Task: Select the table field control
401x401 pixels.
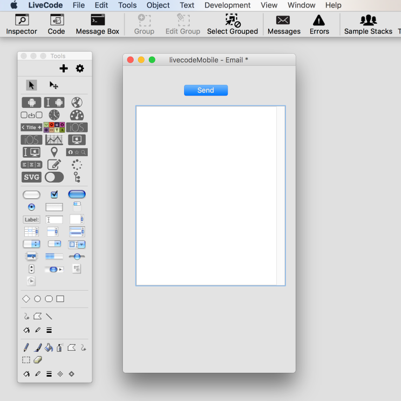Action: pyautogui.click(x=31, y=232)
